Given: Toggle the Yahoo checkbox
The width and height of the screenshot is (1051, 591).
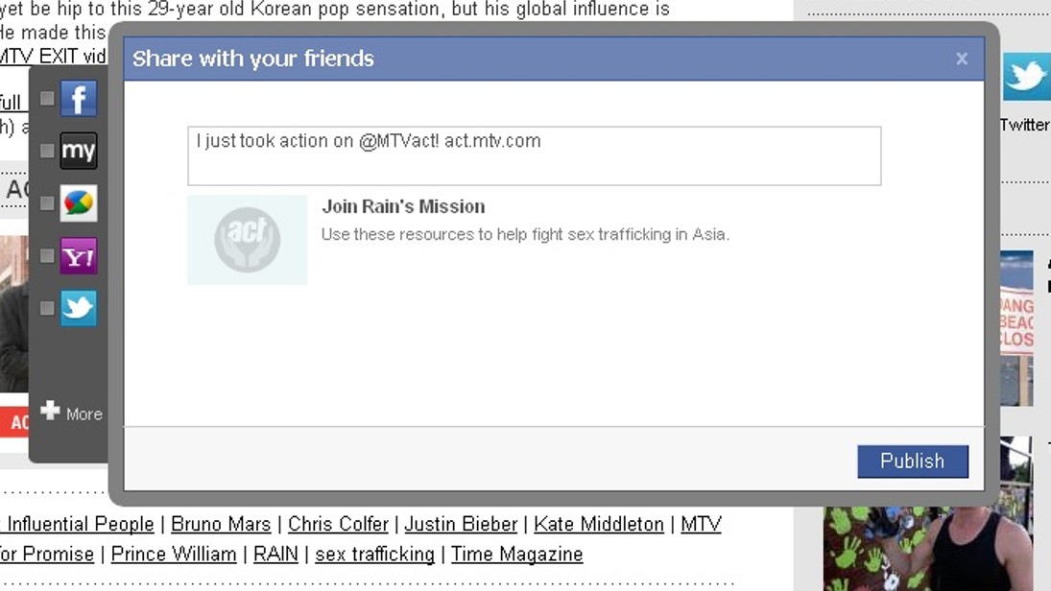Looking at the screenshot, I should click(x=47, y=256).
